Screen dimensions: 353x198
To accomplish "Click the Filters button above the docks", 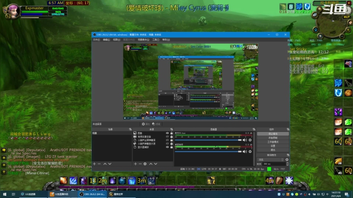I will [156, 124].
